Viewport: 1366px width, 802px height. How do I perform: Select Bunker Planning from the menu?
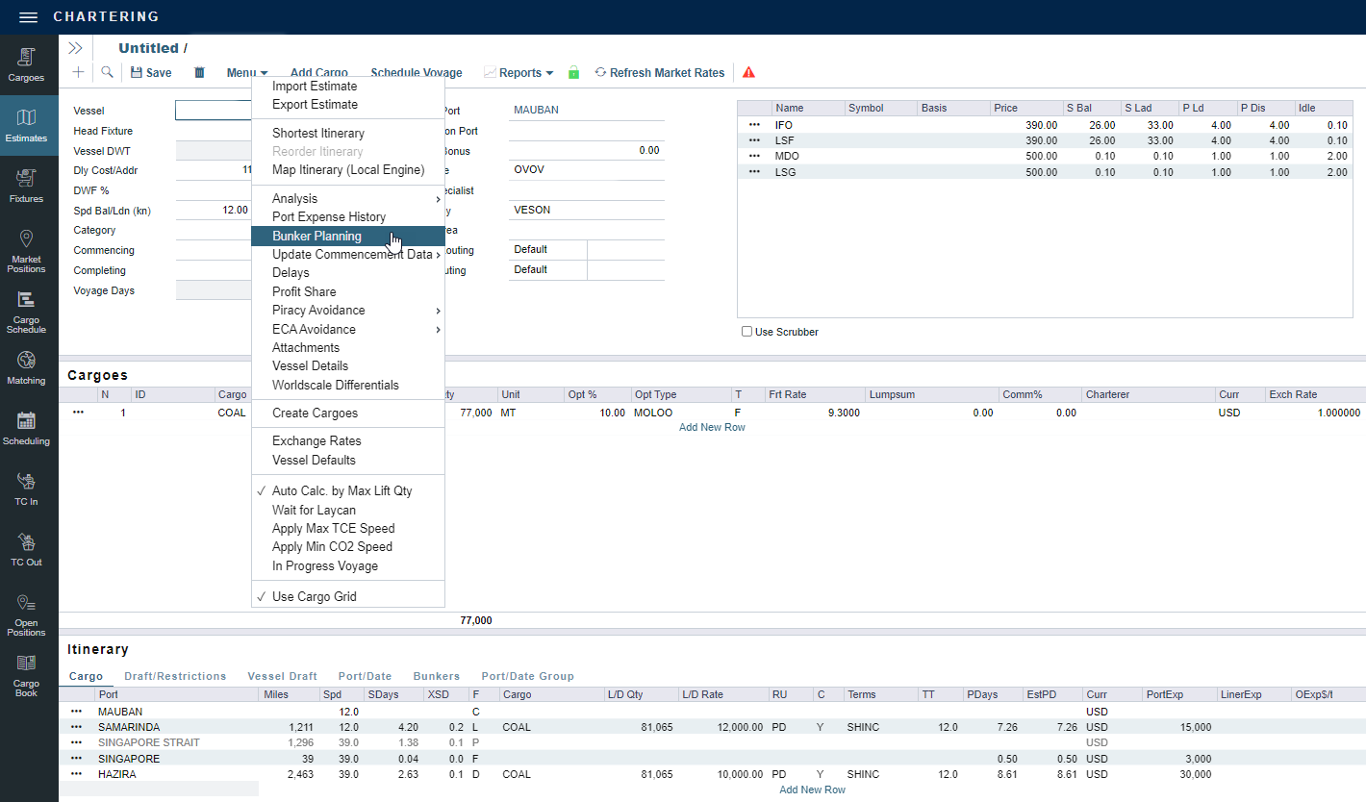pos(316,237)
